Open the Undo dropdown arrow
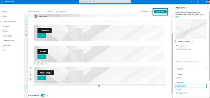 tap(53, 12)
